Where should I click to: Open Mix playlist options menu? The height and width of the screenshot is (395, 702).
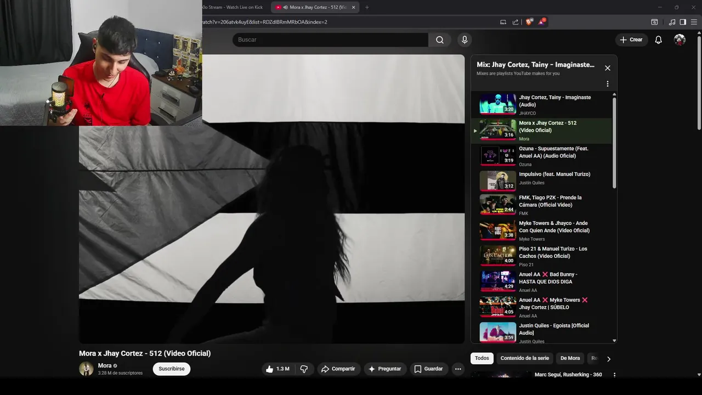[x=607, y=84]
